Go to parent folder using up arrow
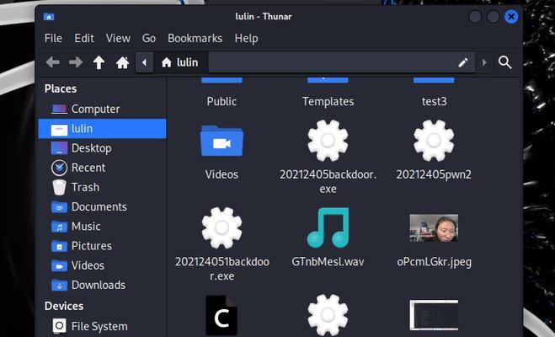This screenshot has height=337, width=555. pos(99,62)
